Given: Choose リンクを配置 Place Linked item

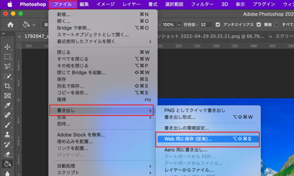Looking at the screenshot, I should coord(103,148).
